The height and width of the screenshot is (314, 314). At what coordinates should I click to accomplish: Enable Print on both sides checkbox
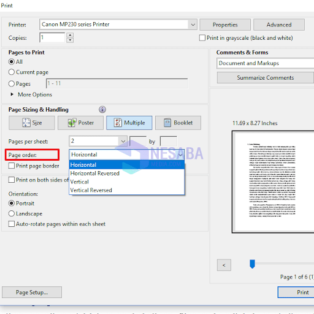click(x=12, y=180)
